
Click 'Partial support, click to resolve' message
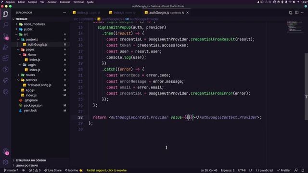pyautogui.click(x=106, y=170)
